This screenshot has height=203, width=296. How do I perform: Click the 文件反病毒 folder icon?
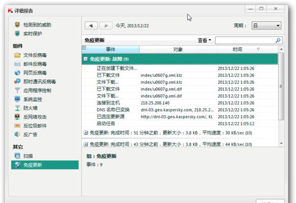tap(17, 55)
